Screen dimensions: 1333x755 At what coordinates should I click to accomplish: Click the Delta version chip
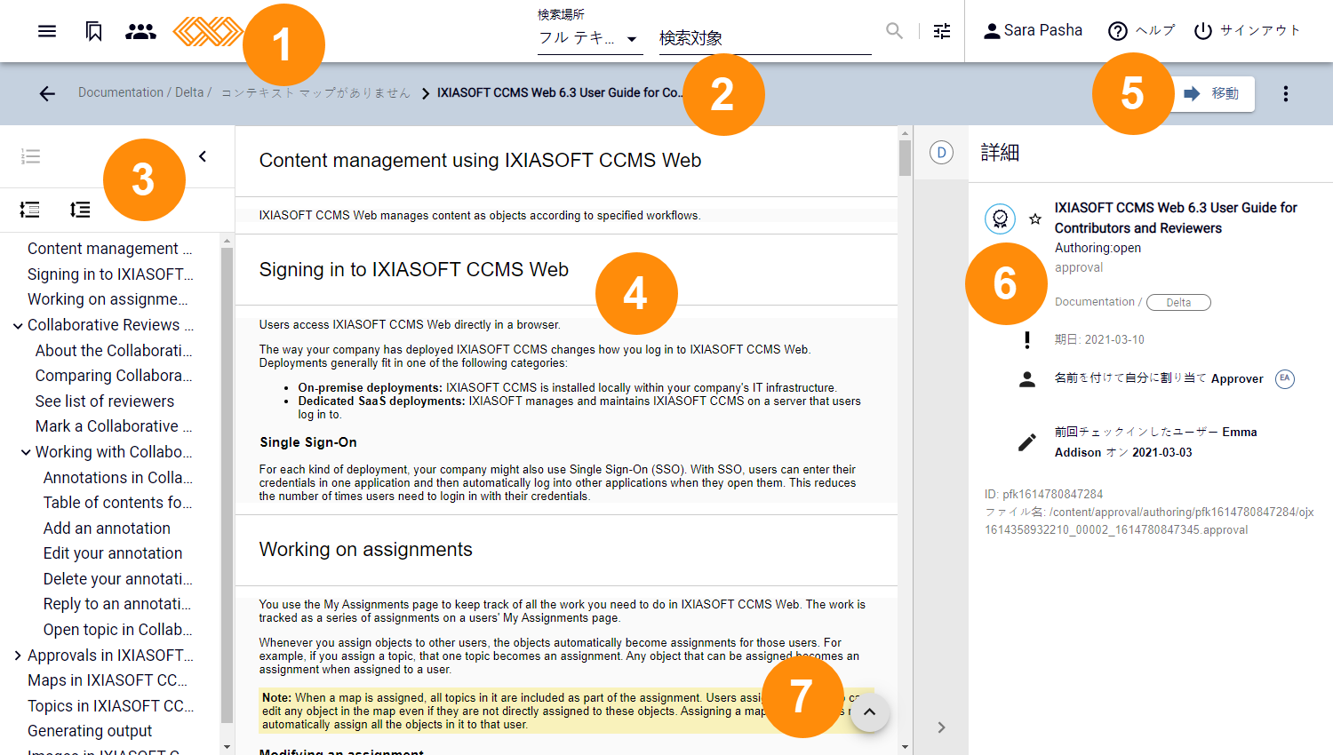coord(1178,302)
